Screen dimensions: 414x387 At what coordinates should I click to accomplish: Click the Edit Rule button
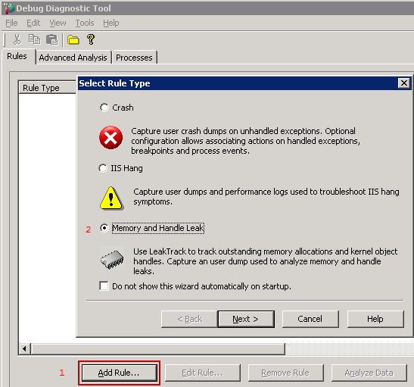point(203,373)
